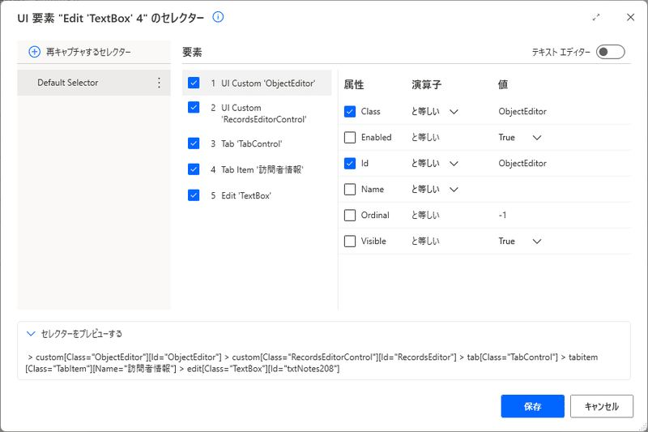Open the three-dot menu for Default Selector
Image resolution: width=648 pixels, height=432 pixels.
pos(159,83)
